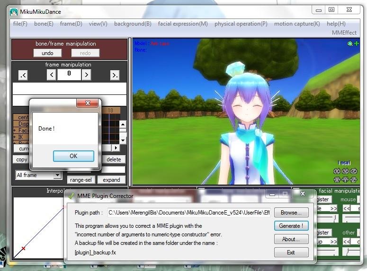Click '>>' next to the 'up' facial field

333,242
